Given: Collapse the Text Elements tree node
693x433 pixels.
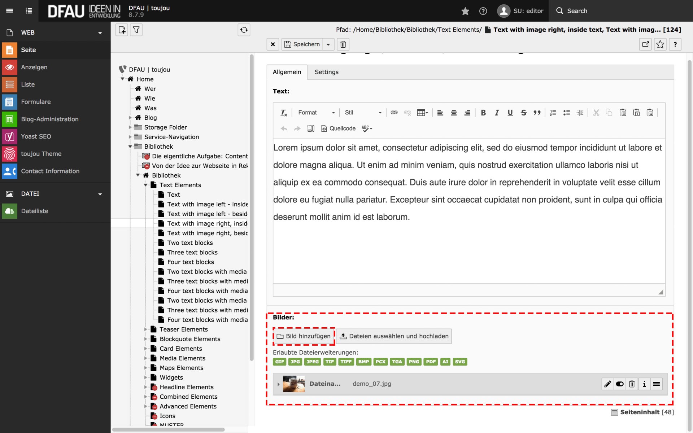Looking at the screenshot, I should point(146,185).
